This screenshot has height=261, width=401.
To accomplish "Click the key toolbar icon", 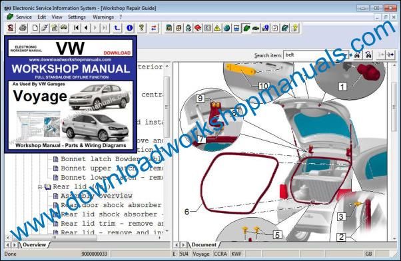I will pyautogui.click(x=141, y=27).
